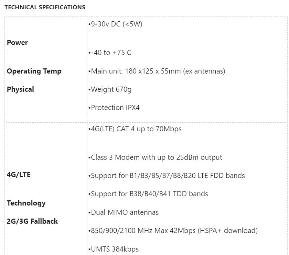Click the Protection IPX4 entry

coord(114,108)
